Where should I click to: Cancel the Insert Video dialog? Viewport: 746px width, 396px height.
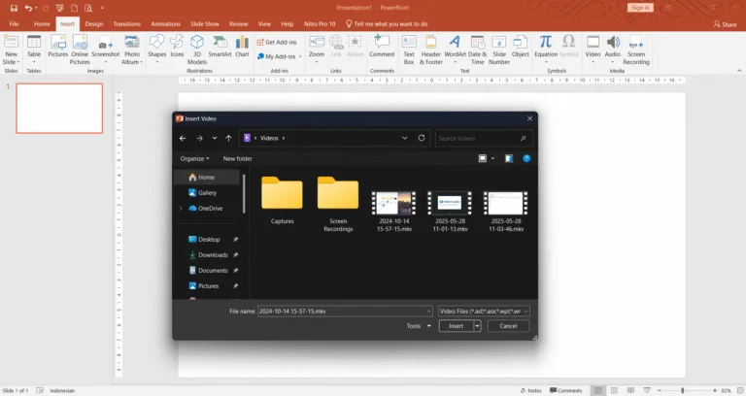508,326
